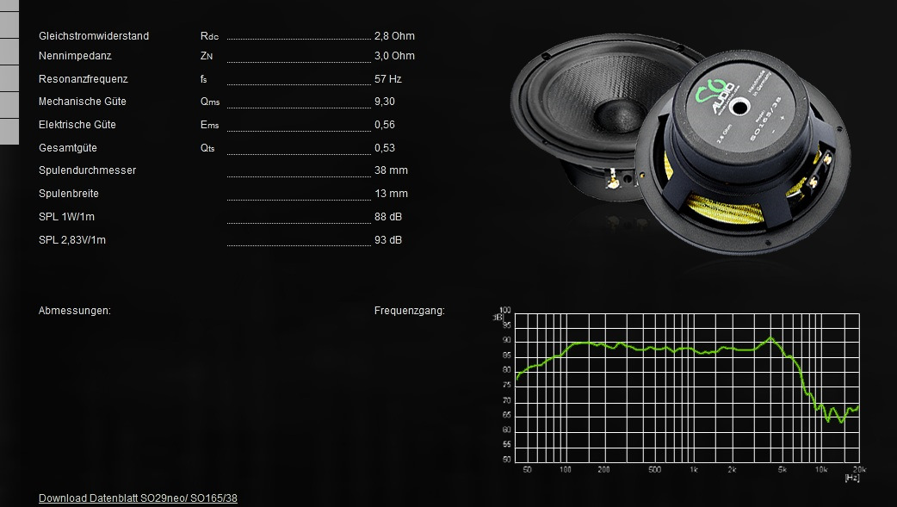Click the green curve on frequency graph
This screenshot has height=507, width=897.
coord(654,349)
